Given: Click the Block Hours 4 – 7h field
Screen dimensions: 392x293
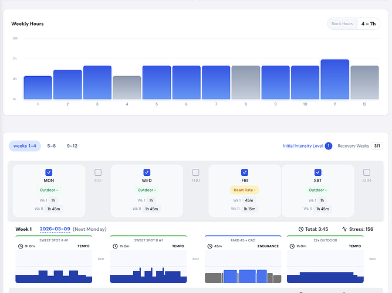Looking at the screenshot, I should pyautogui.click(x=369, y=24).
